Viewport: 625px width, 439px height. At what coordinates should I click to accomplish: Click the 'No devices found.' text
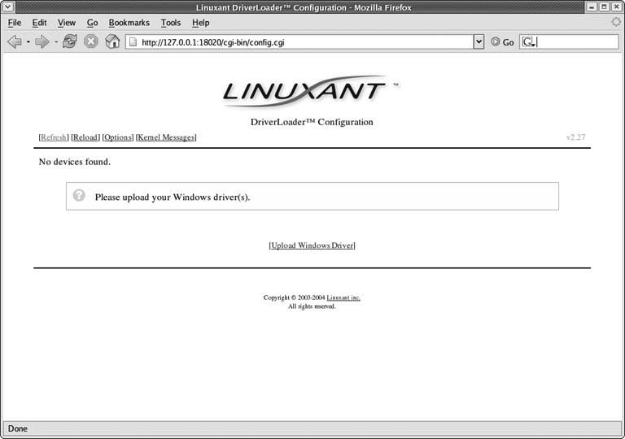pos(75,162)
